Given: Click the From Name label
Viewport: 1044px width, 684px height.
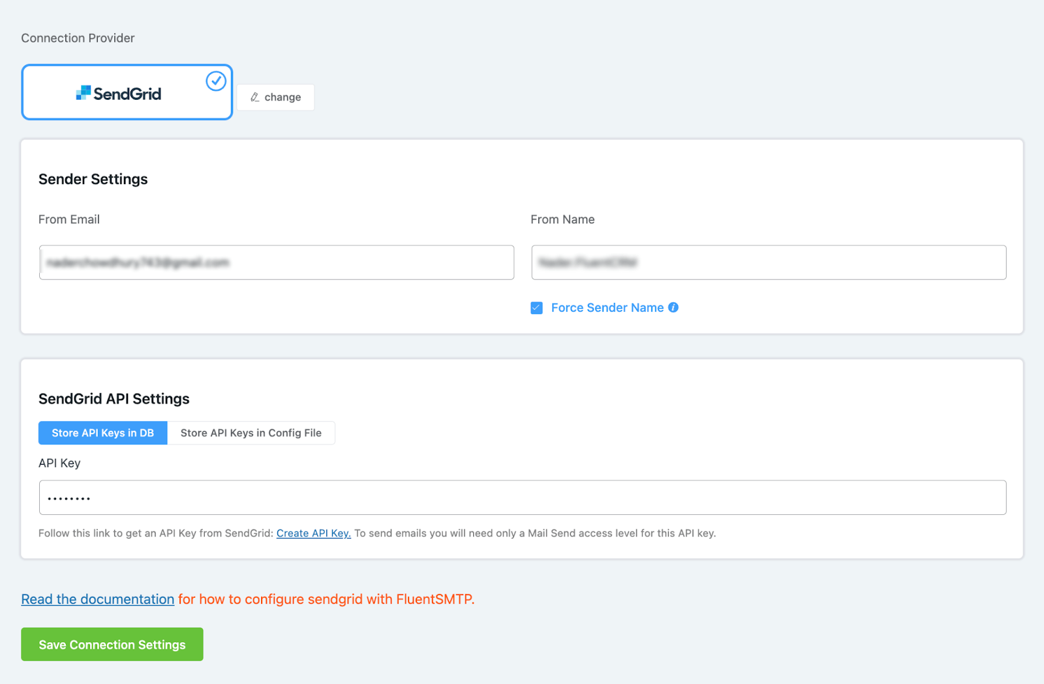Looking at the screenshot, I should [x=562, y=219].
